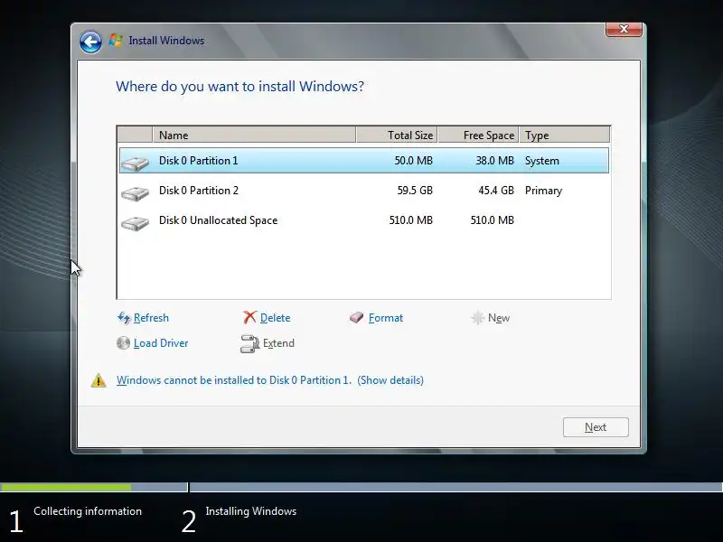Image resolution: width=723 pixels, height=542 pixels.
Task: Select Disk 0 Partition 2 row
Action: pos(364,191)
